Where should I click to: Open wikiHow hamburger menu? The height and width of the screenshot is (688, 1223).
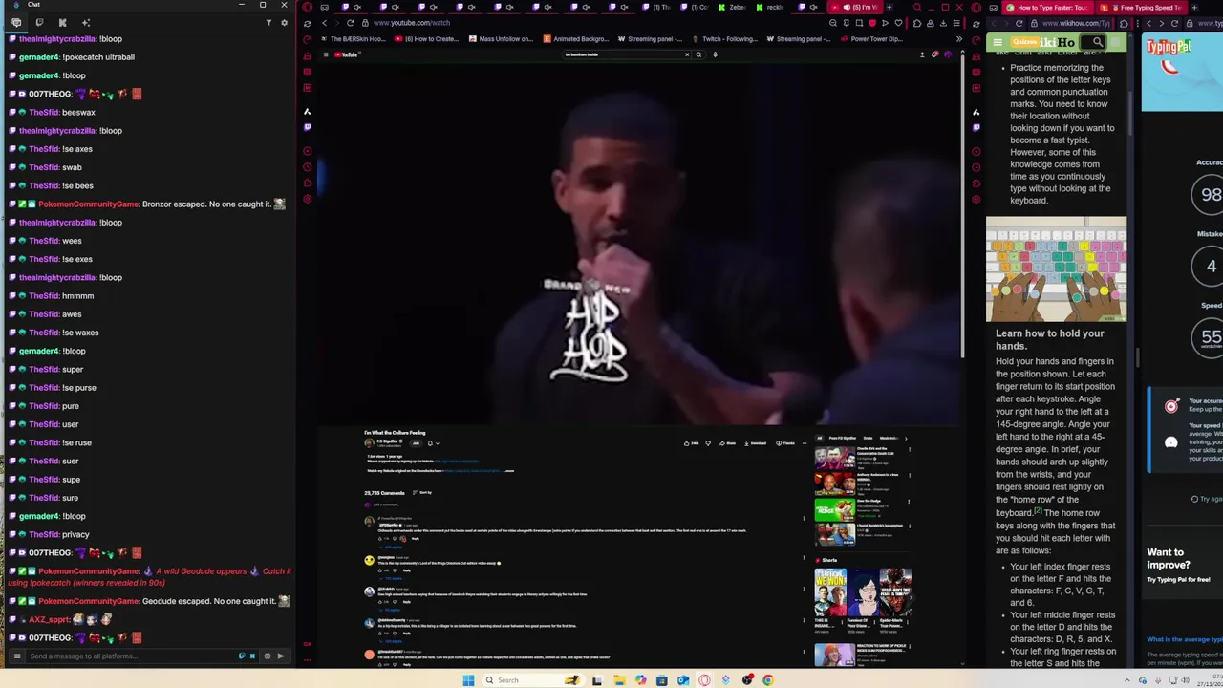pos(997,43)
